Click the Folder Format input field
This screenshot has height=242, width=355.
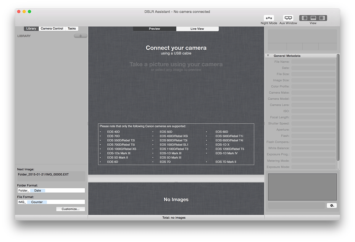point(51,191)
